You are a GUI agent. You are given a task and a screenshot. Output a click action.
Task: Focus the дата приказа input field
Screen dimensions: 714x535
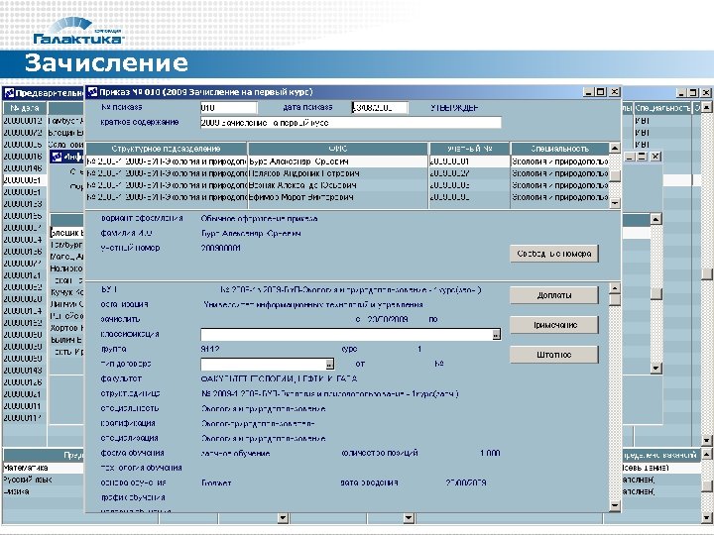click(380, 108)
